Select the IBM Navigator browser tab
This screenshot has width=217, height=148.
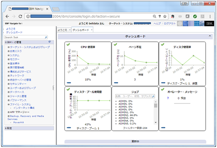(29, 9)
